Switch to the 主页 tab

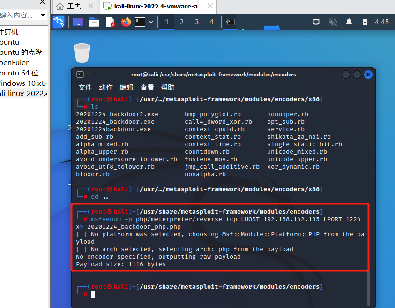74,6
